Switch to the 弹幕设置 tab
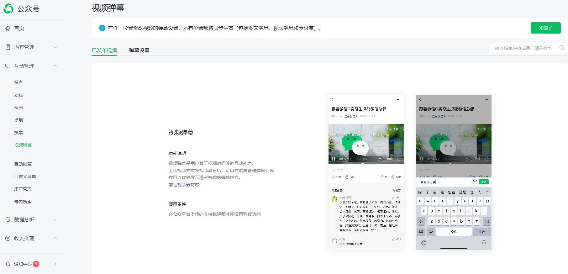 click(x=139, y=50)
